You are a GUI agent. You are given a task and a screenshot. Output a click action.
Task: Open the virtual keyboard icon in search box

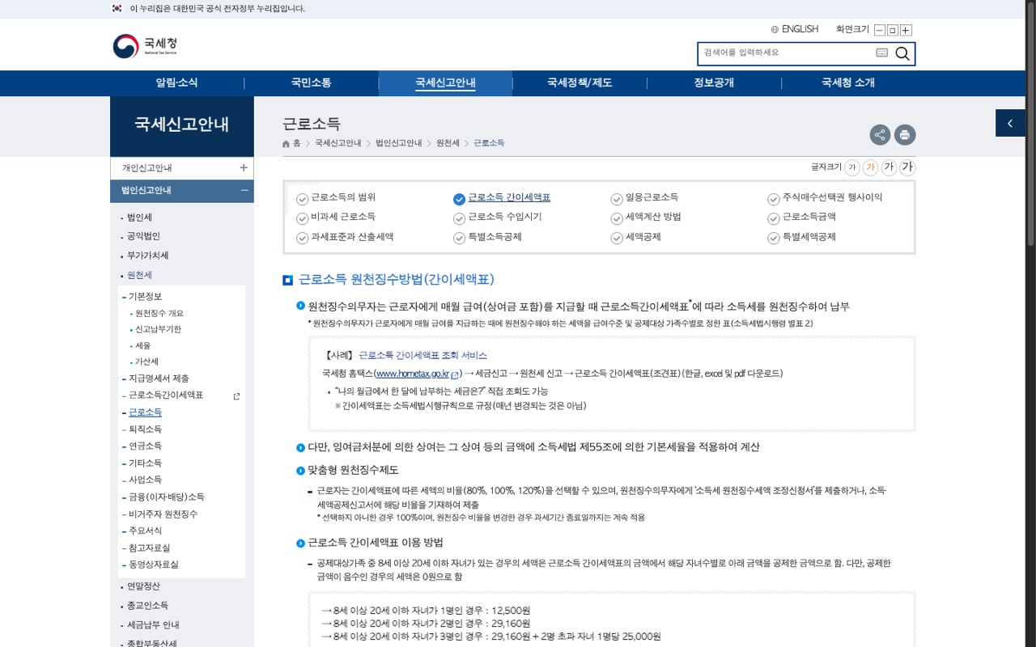click(881, 53)
